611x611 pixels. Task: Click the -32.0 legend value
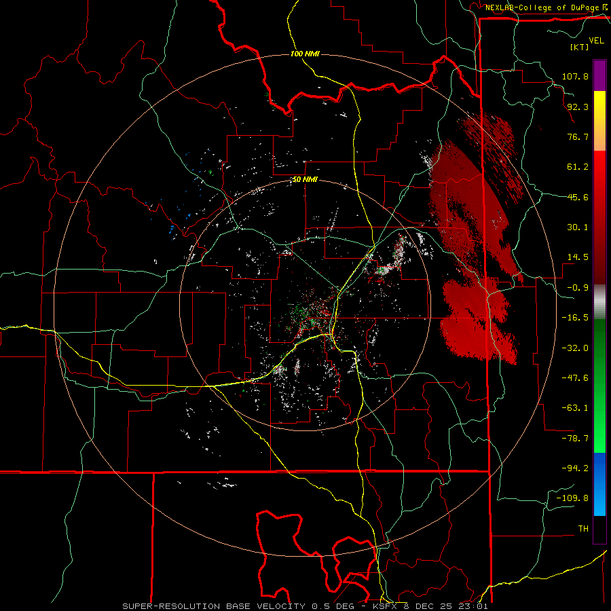[x=575, y=348]
